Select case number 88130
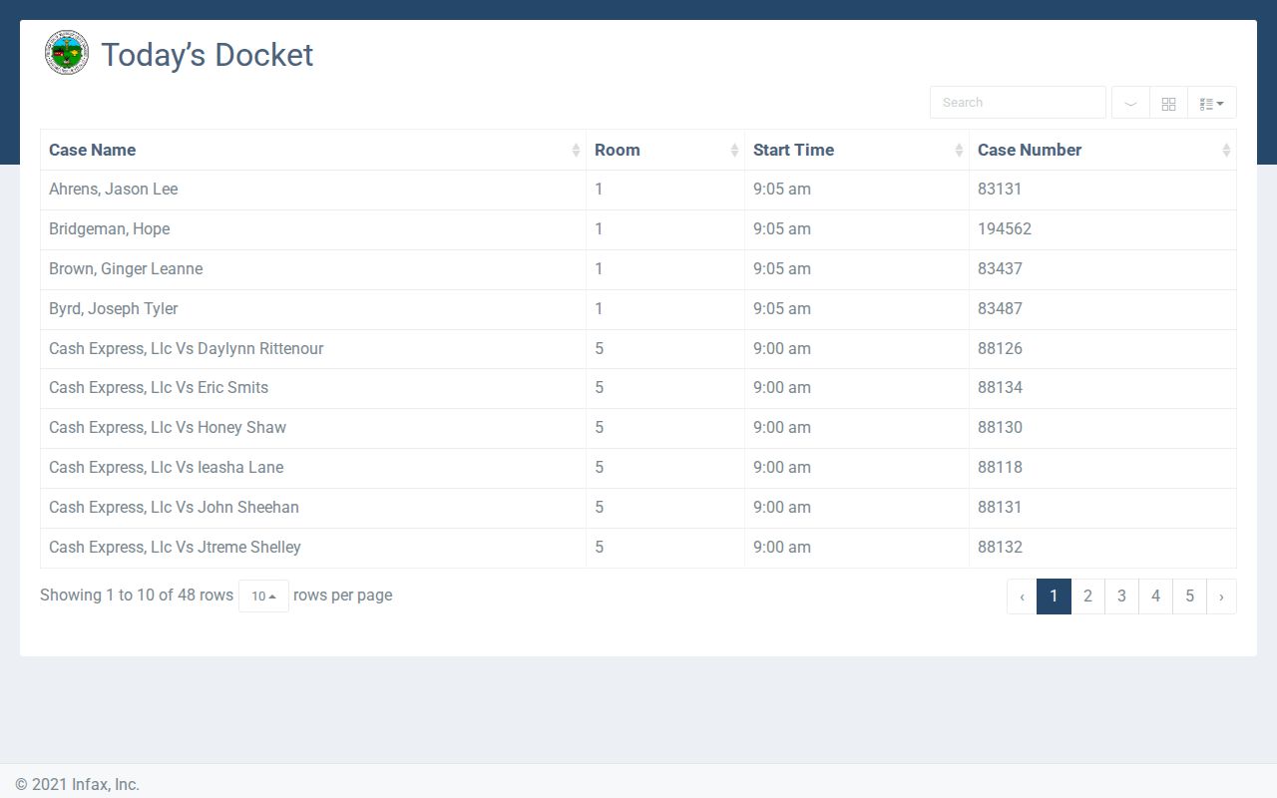 [x=1000, y=428]
